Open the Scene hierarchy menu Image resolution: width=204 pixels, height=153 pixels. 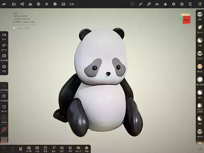point(22,4)
